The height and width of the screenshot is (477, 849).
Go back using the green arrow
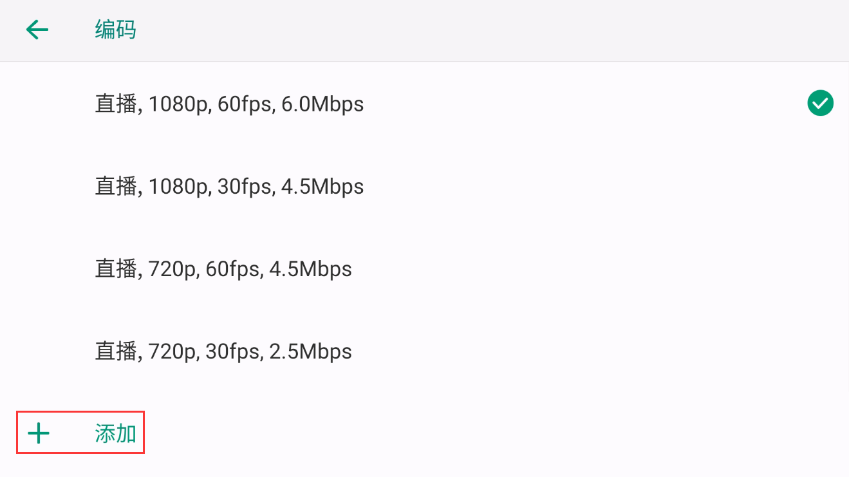(37, 30)
